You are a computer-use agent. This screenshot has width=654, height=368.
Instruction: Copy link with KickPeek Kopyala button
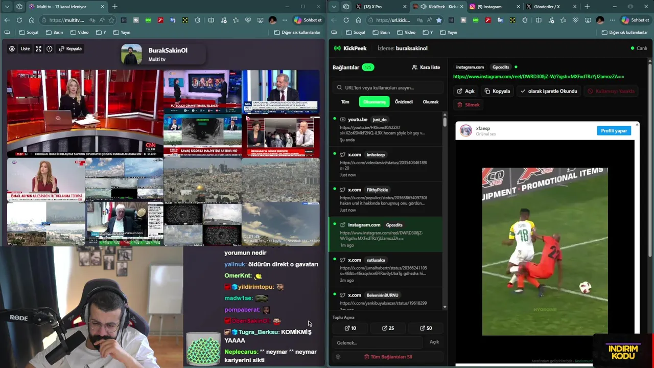(498, 91)
